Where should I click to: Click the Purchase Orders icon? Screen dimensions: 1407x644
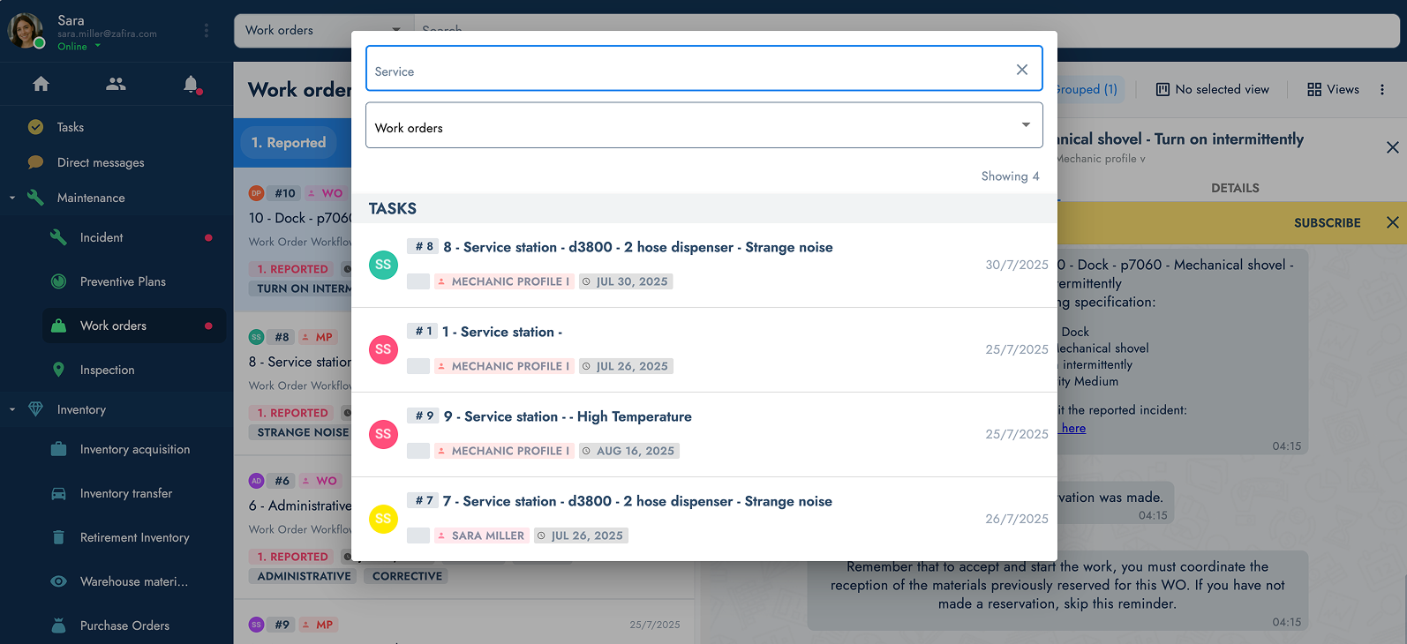click(x=58, y=625)
